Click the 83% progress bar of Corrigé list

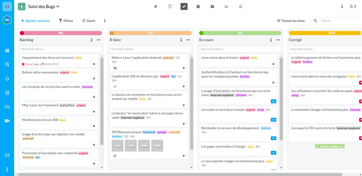pos(325,33)
